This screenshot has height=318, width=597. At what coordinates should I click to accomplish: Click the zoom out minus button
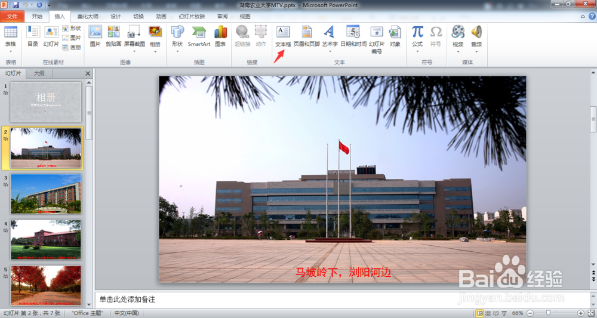coord(530,313)
